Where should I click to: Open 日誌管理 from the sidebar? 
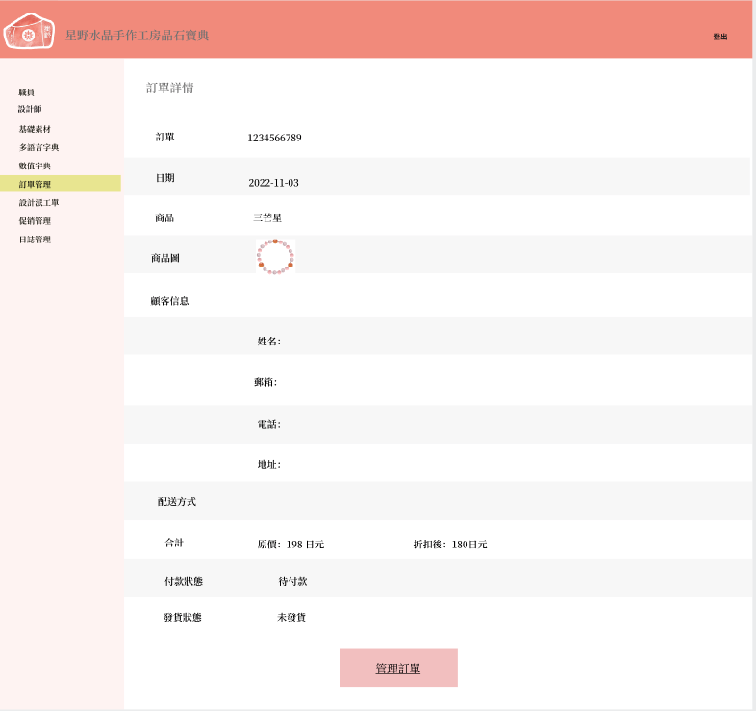[x=35, y=240]
